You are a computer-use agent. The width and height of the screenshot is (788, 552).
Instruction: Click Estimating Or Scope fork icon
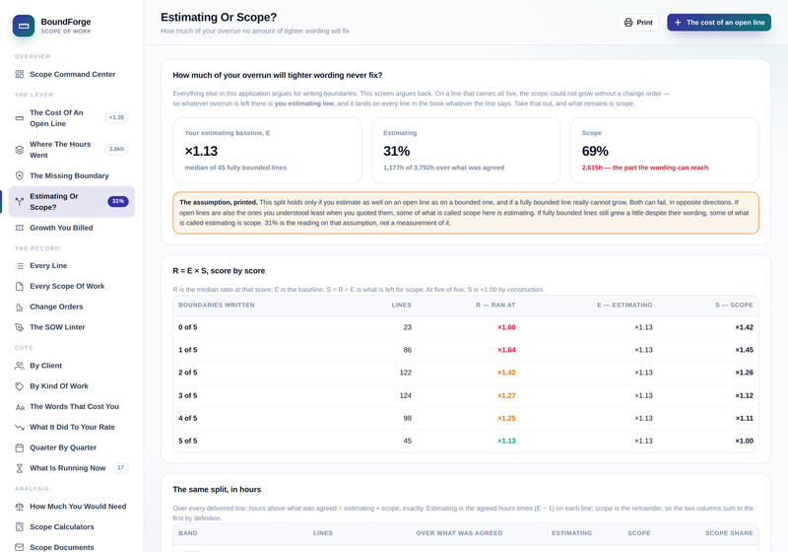pos(19,202)
